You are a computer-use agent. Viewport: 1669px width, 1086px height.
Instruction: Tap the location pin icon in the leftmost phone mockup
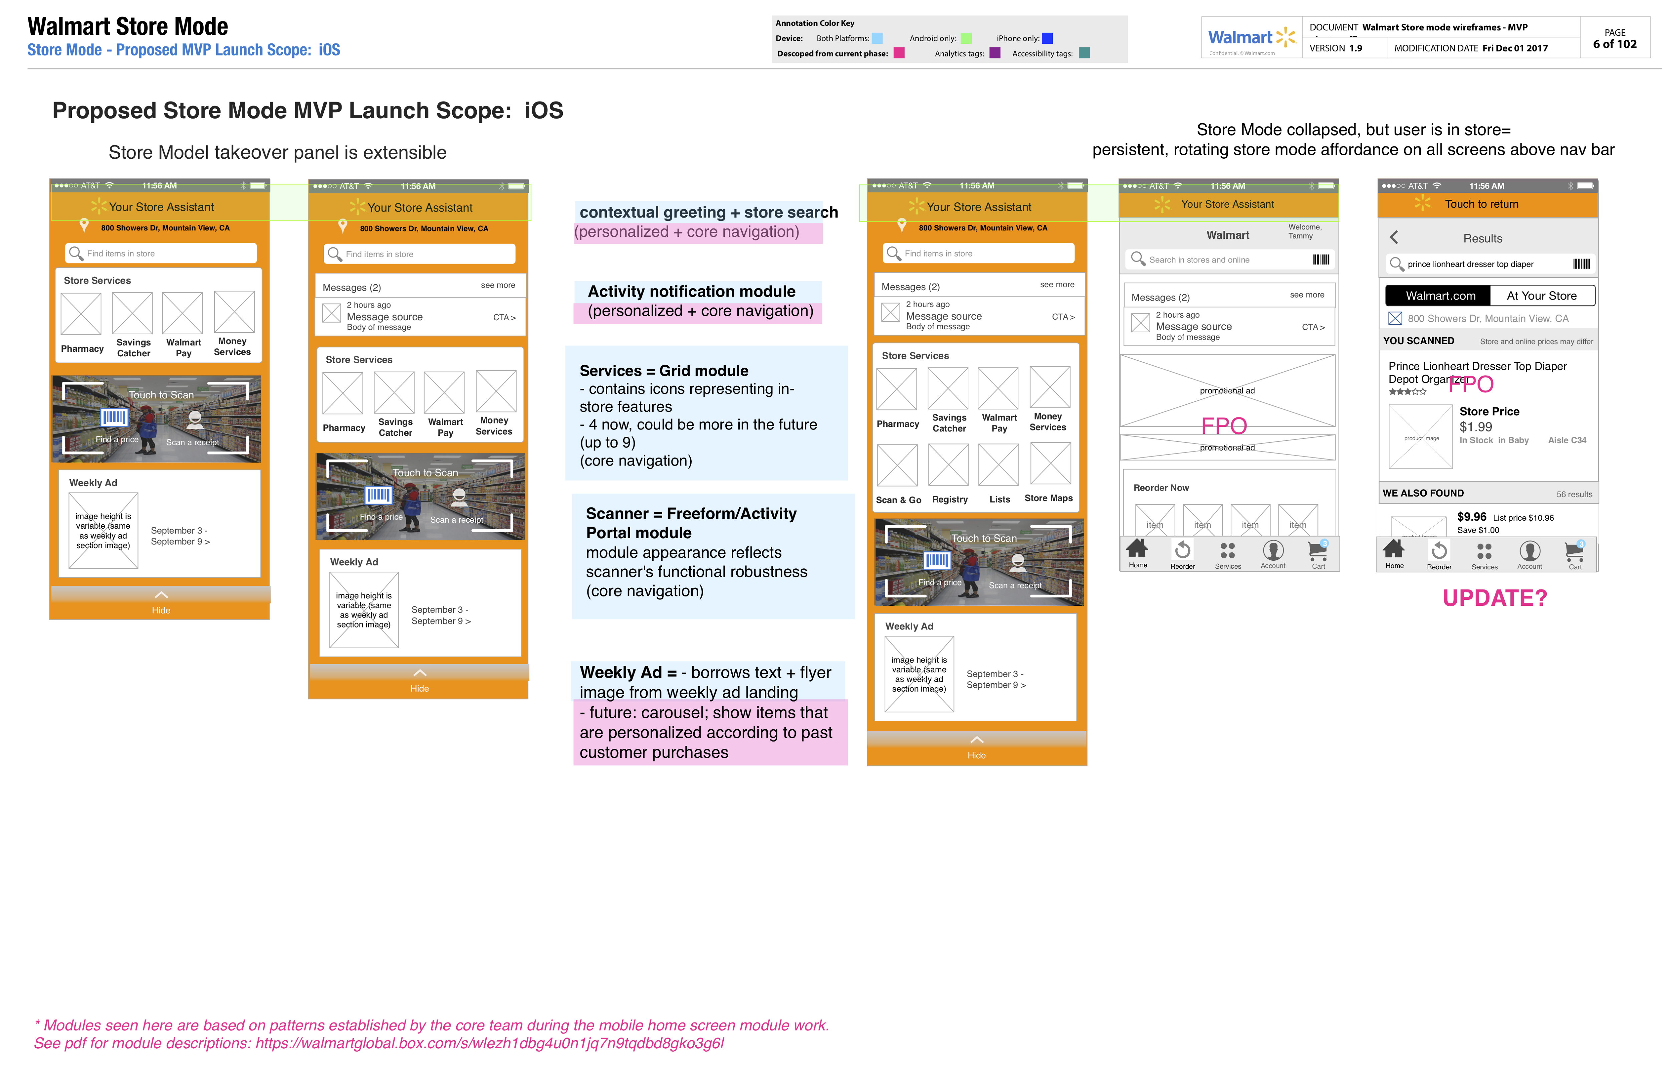tap(84, 226)
